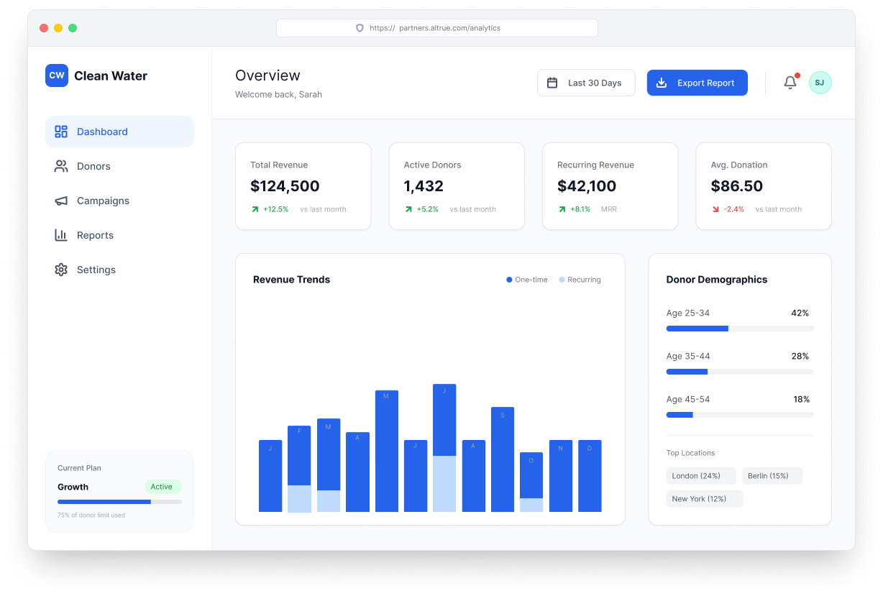Open the Settings page
This screenshot has height=596, width=883.
click(119, 270)
